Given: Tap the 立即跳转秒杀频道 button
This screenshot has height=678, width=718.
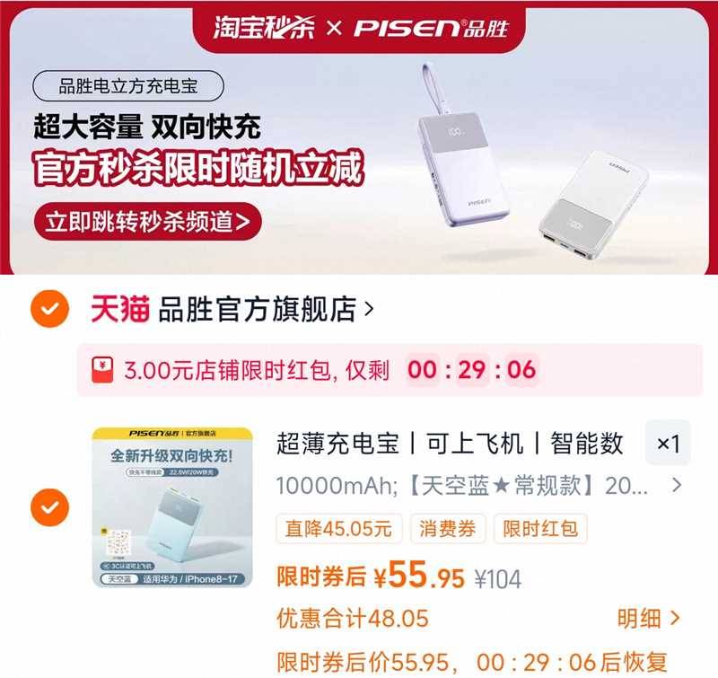Looking at the screenshot, I should [x=148, y=222].
